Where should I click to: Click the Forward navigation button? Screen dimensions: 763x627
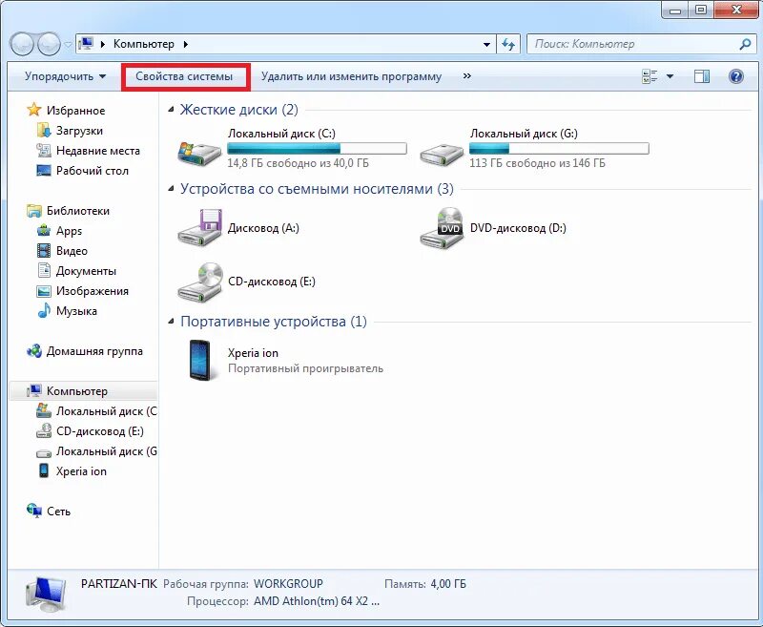[49, 44]
